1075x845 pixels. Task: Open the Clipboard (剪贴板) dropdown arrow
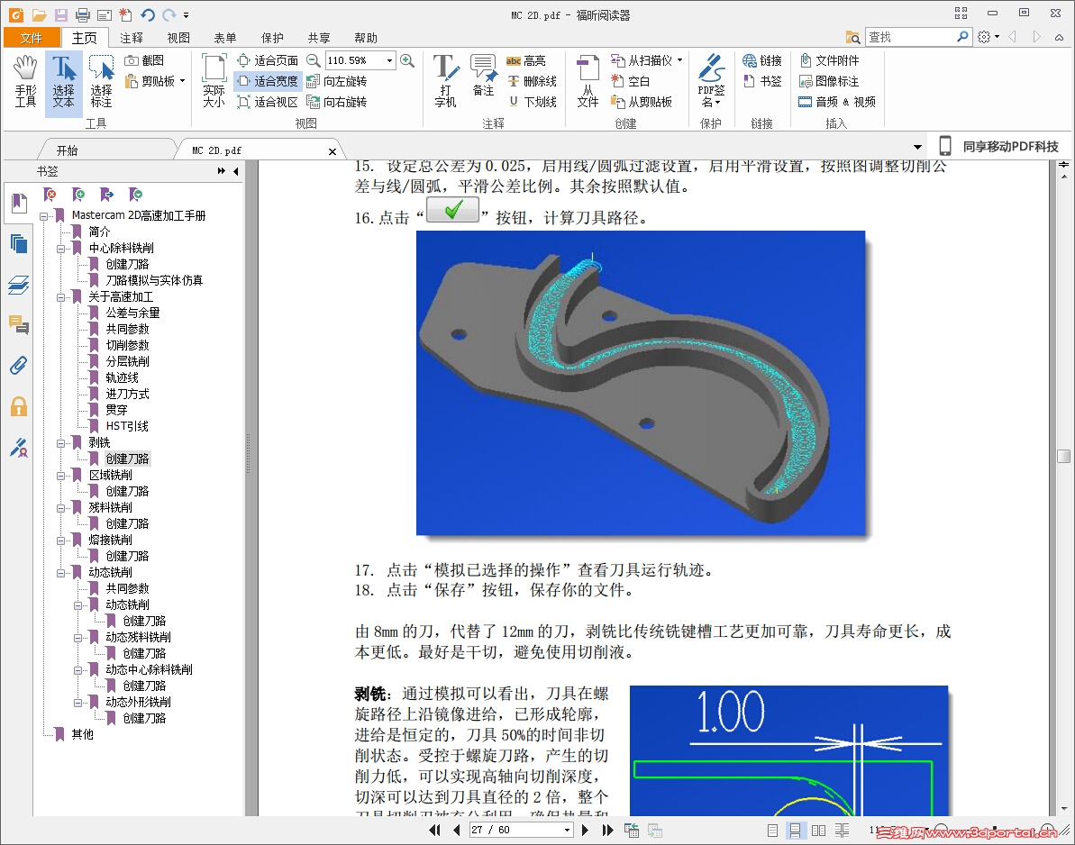[182, 81]
